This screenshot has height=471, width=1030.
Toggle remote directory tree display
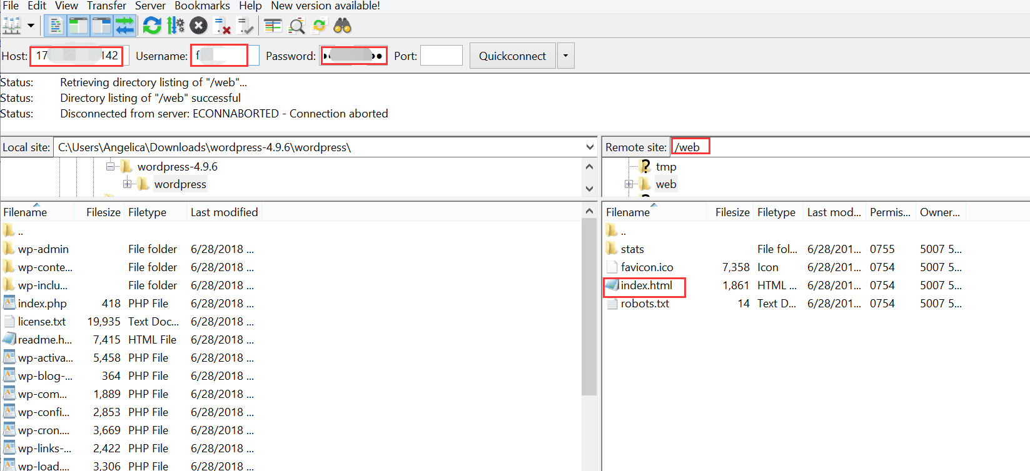101,26
